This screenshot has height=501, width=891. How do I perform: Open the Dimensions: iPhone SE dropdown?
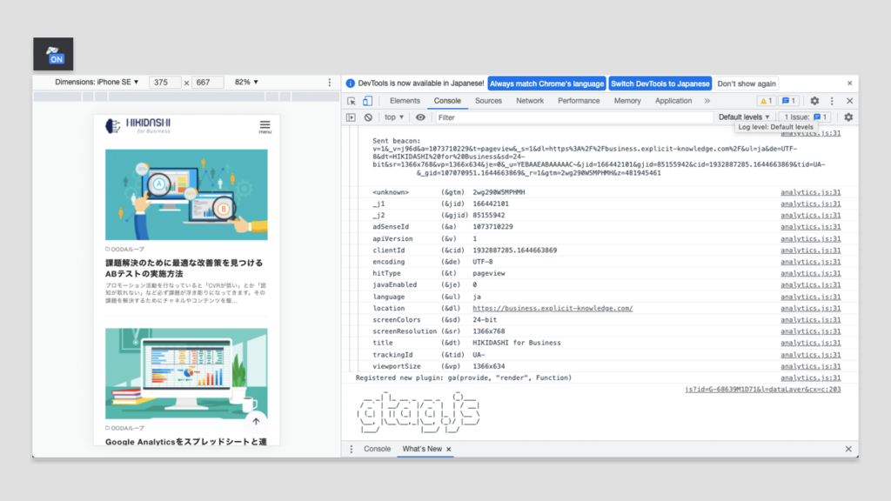click(x=97, y=83)
